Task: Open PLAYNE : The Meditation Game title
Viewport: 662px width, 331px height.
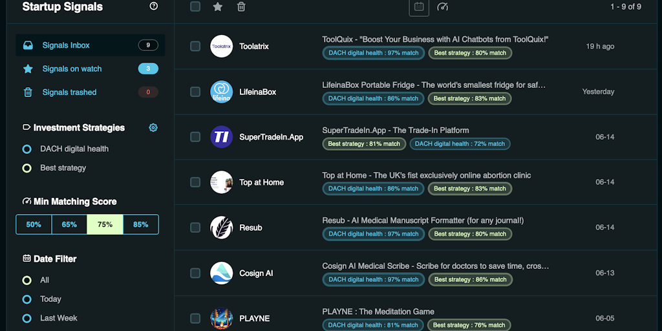Action: (378, 312)
